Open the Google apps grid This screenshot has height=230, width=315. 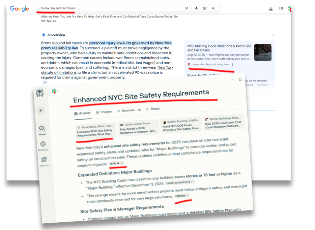(x=281, y=9)
